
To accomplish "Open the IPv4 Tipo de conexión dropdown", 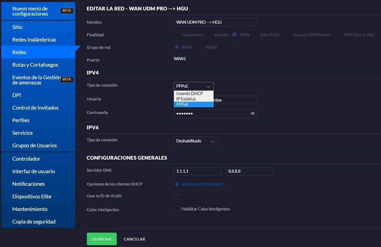I will [193, 87].
